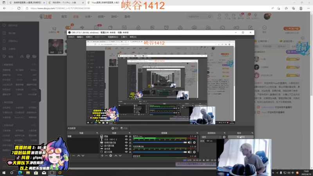Screen dimensions: 313x176
Task: Click the alarm clock icon in Douyu icon row
Action: (x=166, y=28)
